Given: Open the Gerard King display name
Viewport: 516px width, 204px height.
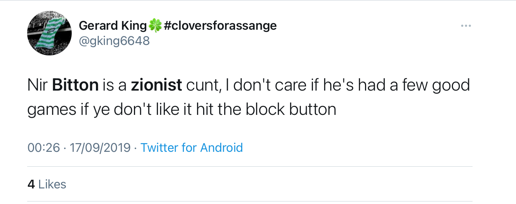Looking at the screenshot, I should 112,26.
